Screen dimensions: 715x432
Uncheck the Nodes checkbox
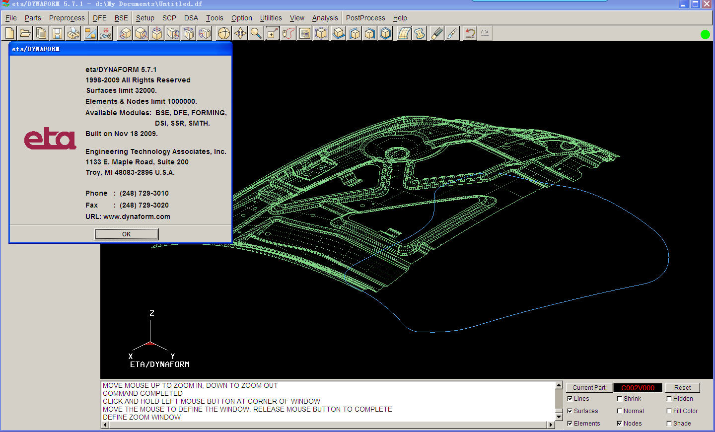pyautogui.click(x=619, y=423)
